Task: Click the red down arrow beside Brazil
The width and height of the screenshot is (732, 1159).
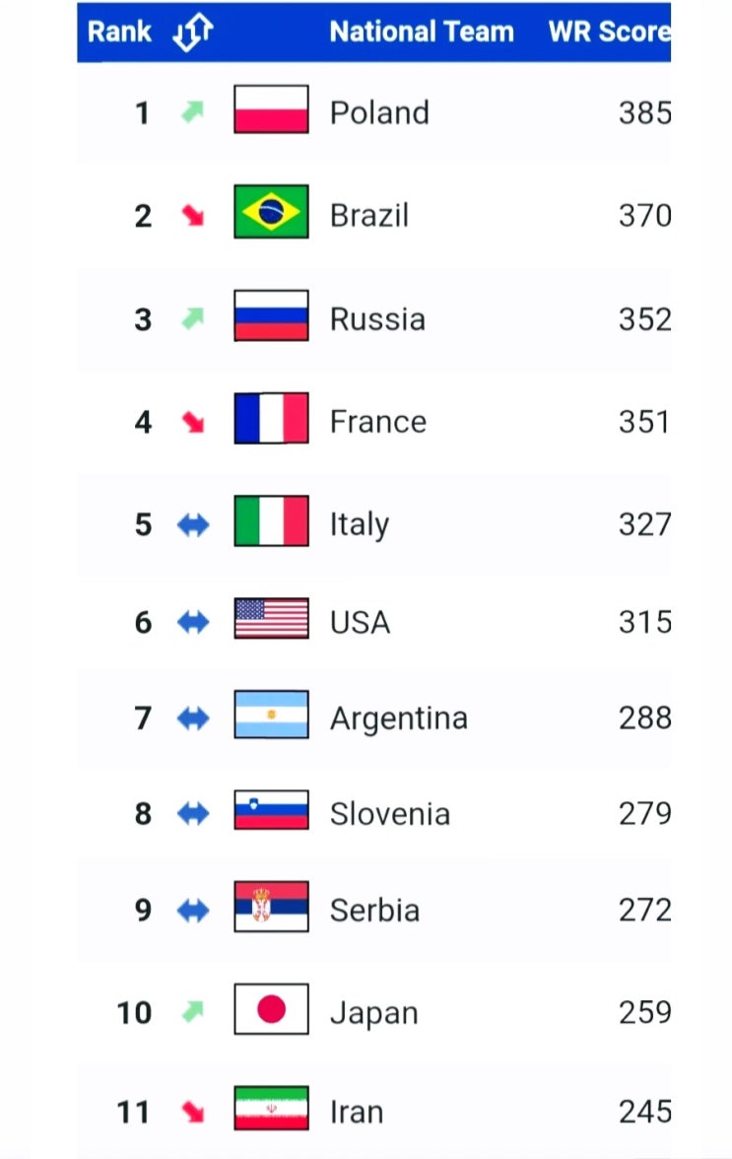Action: coord(193,215)
